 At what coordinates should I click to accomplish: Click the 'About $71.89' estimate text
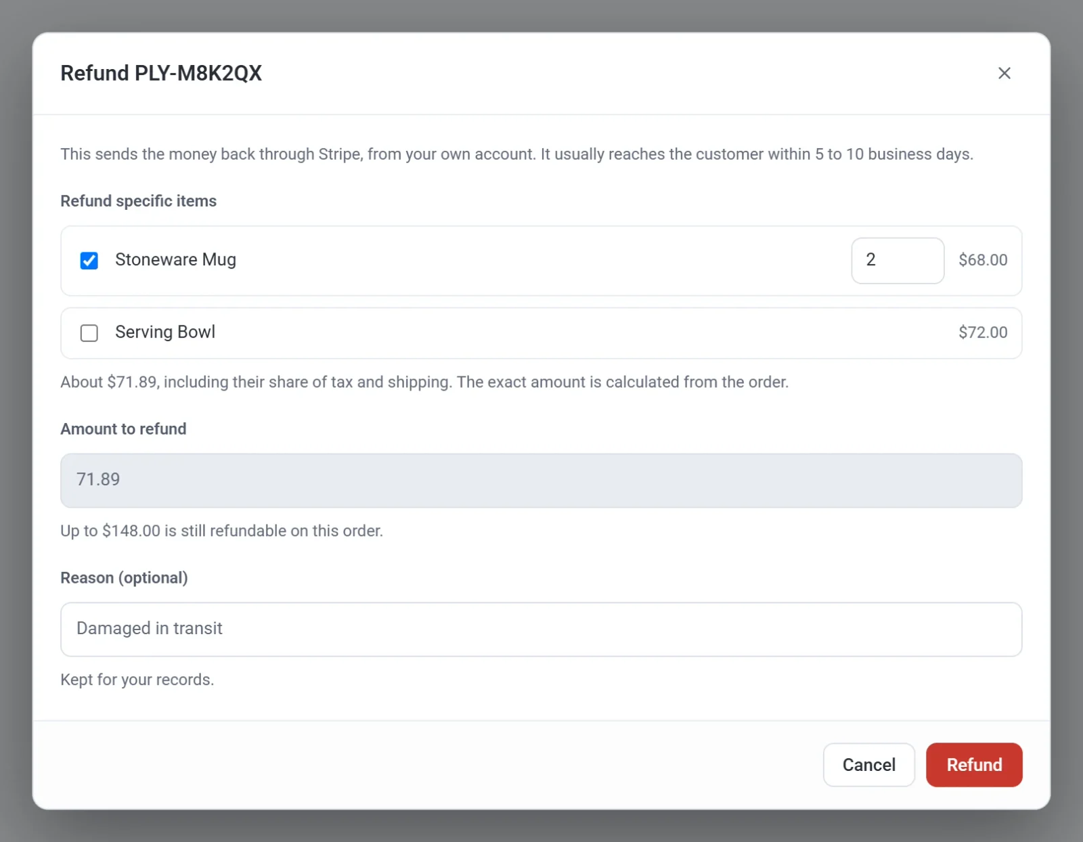tap(424, 382)
